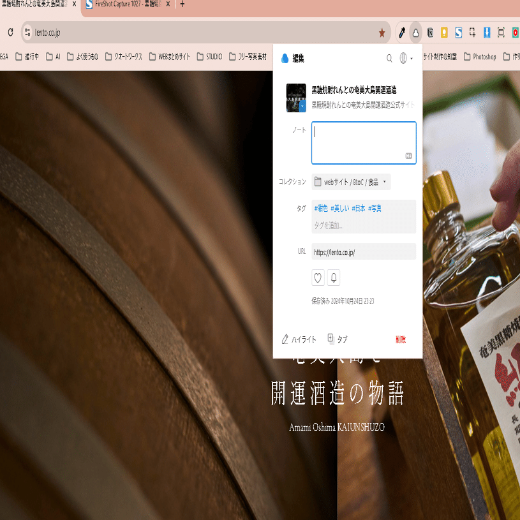
Task: Click the bookmark star in address bar
Action: point(382,33)
